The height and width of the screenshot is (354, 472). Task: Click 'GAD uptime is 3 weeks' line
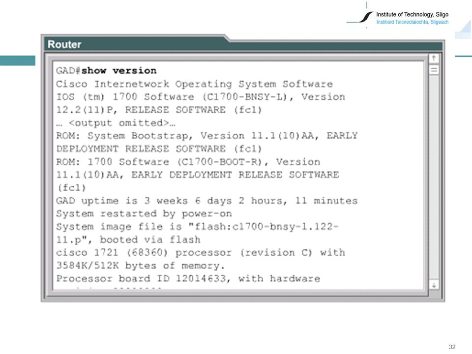(x=207, y=201)
